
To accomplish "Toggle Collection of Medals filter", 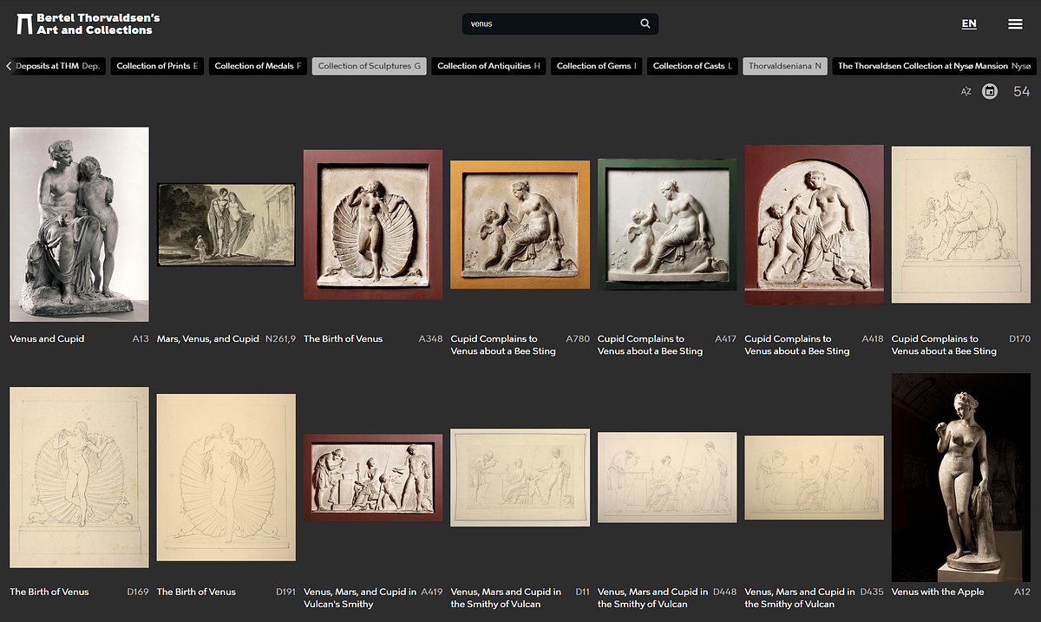I will (259, 66).
